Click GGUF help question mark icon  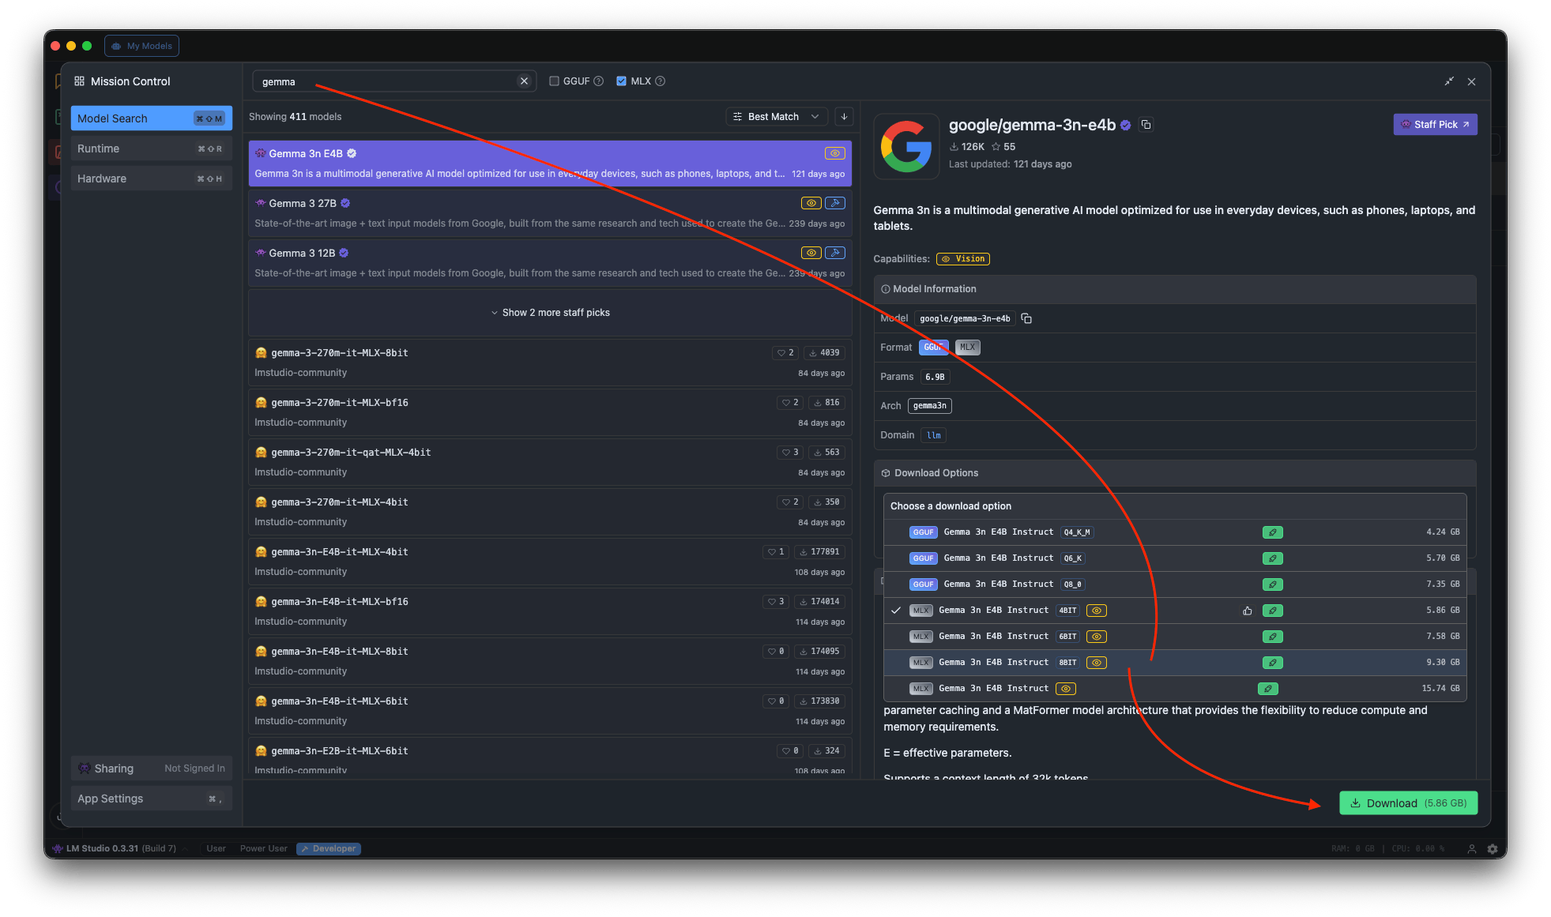[x=599, y=81]
